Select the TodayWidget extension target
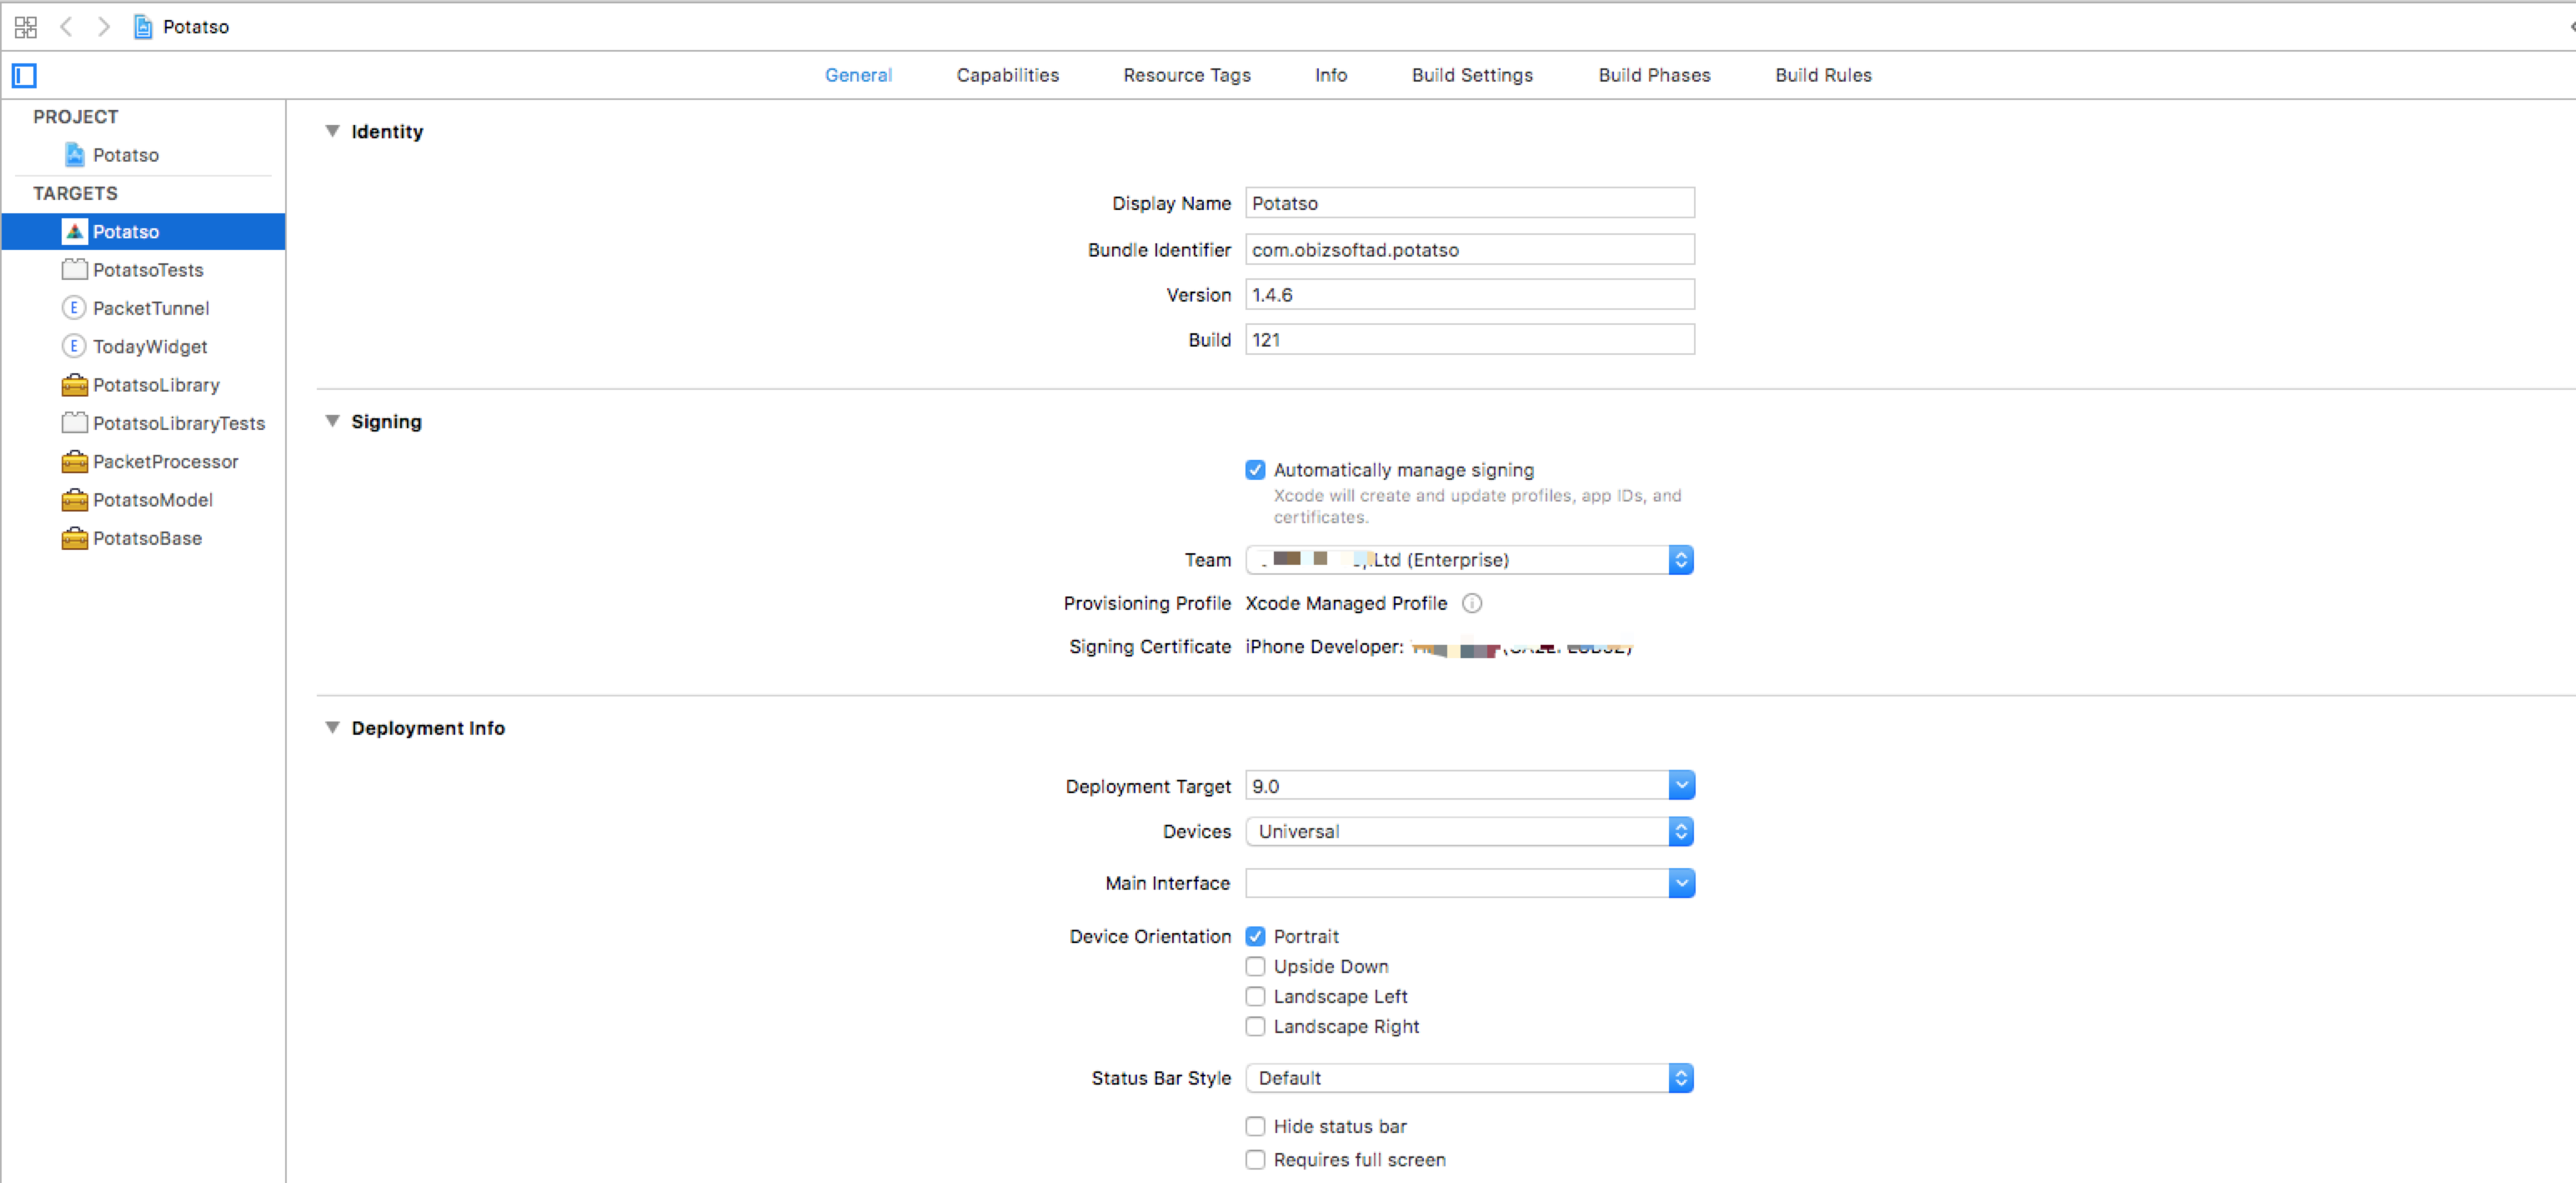 (149, 347)
